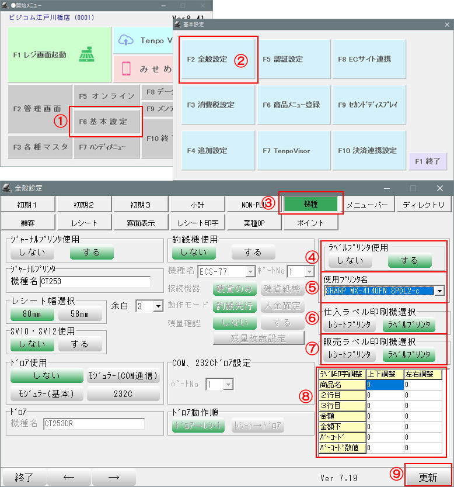This screenshot has height=487, width=454.
Task: Close the 基本設定 window
Action: point(446,25)
